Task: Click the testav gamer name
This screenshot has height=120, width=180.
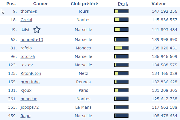Action: pyautogui.click(x=27, y=65)
